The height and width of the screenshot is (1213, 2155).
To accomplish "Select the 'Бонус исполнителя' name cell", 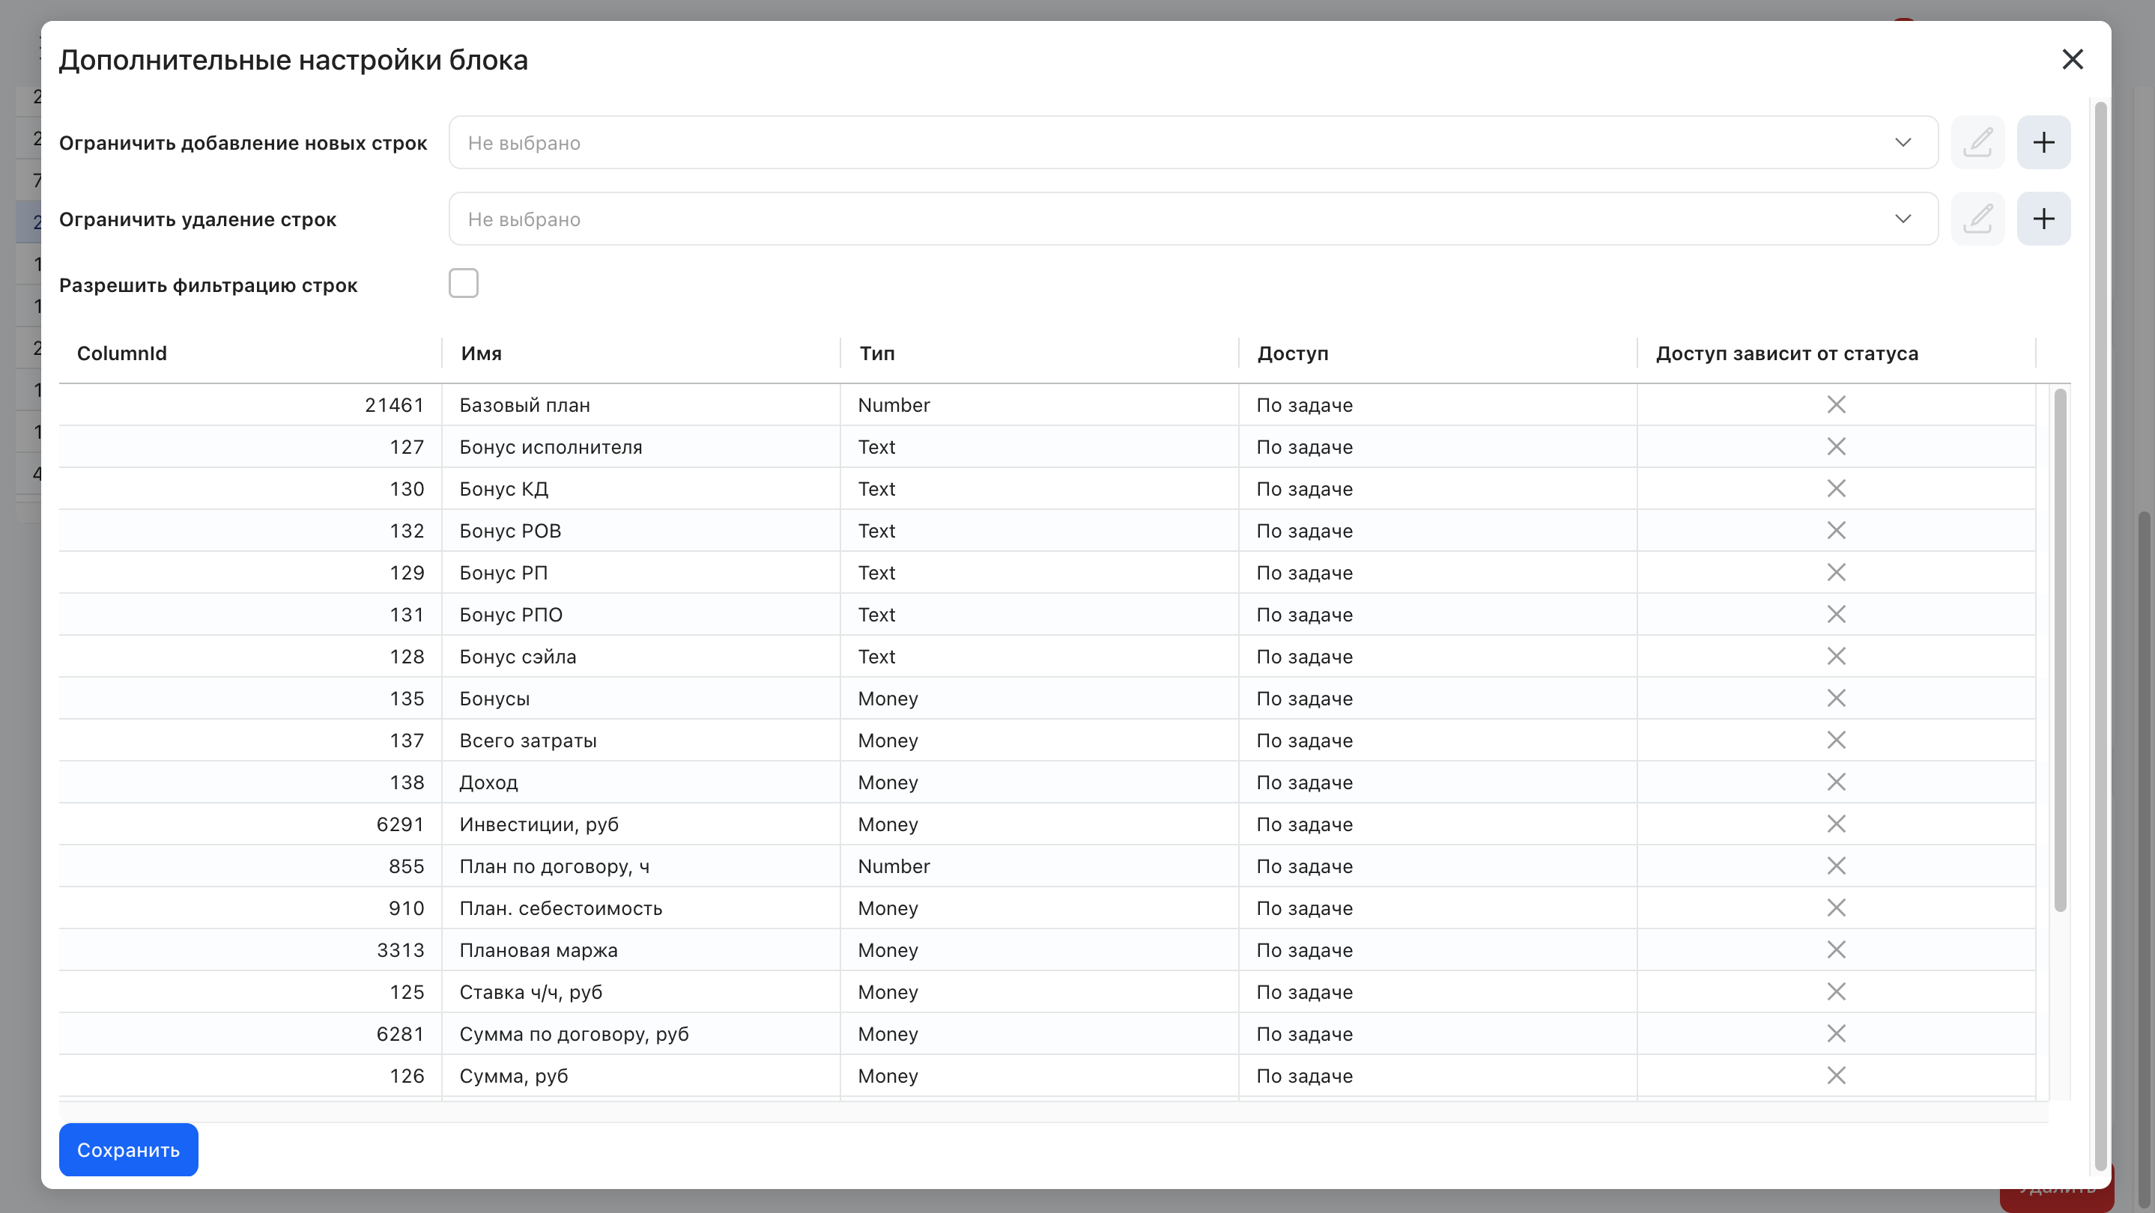I will pyautogui.click(x=641, y=446).
